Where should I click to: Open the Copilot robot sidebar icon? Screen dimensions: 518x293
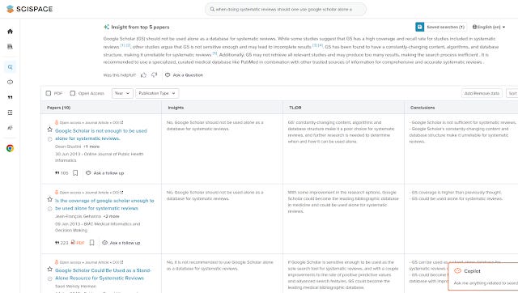coord(10,82)
